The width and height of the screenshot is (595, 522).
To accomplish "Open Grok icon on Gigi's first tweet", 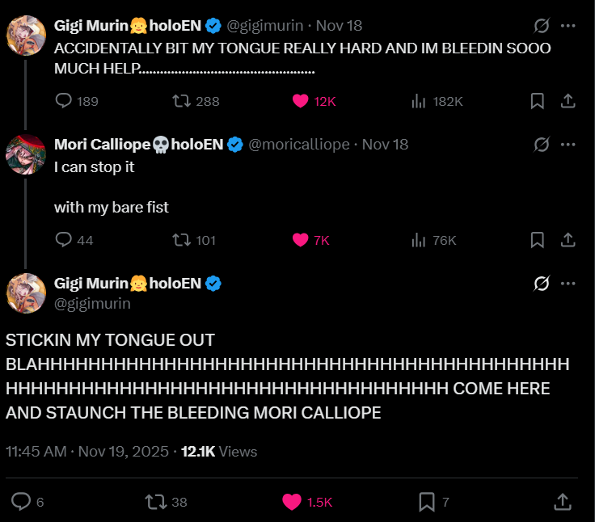I will pyautogui.click(x=541, y=26).
